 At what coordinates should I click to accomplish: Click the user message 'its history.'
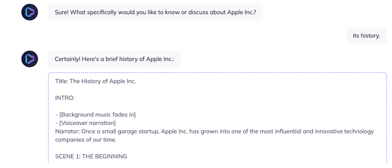pos(366,36)
